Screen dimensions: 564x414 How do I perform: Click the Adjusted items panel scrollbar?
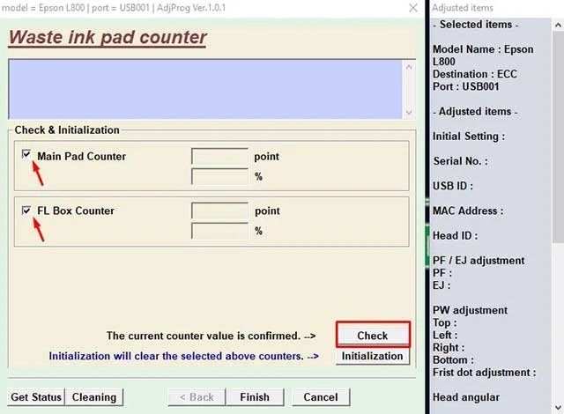557,132
